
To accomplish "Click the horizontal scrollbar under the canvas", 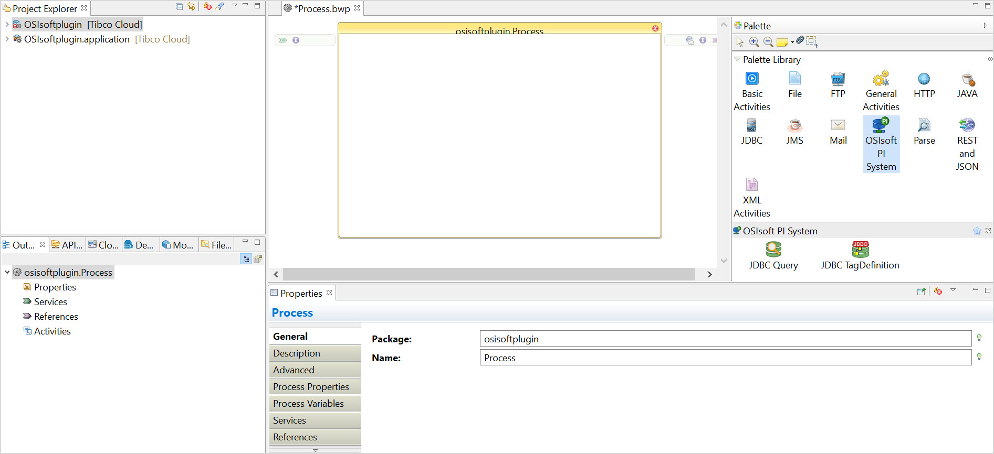I will click(x=489, y=274).
